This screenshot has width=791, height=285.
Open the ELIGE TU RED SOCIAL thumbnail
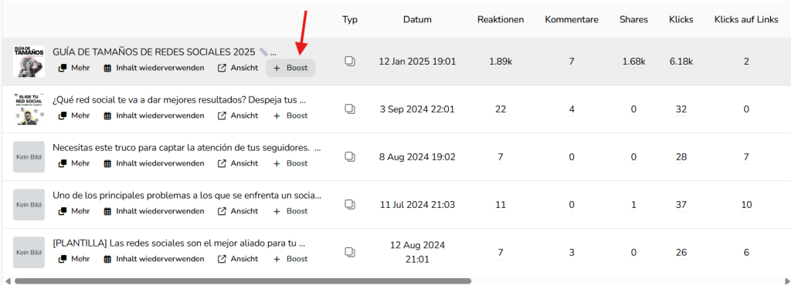(29, 109)
